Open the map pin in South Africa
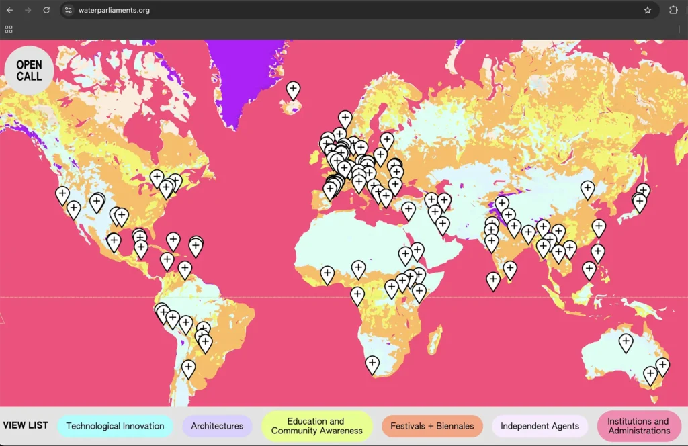This screenshot has height=446, width=688. tap(372, 364)
